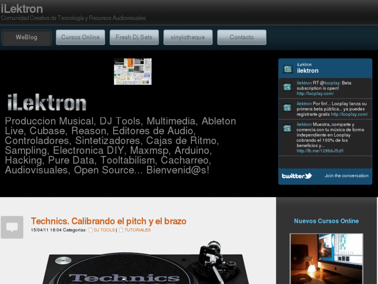The height and width of the screenshot is (284, 378).
Task: Click the '15/04/11 18:04' post date
Action: (46, 230)
